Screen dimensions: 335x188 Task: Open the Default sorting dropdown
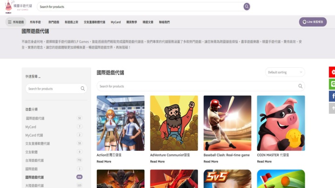tap(285, 72)
